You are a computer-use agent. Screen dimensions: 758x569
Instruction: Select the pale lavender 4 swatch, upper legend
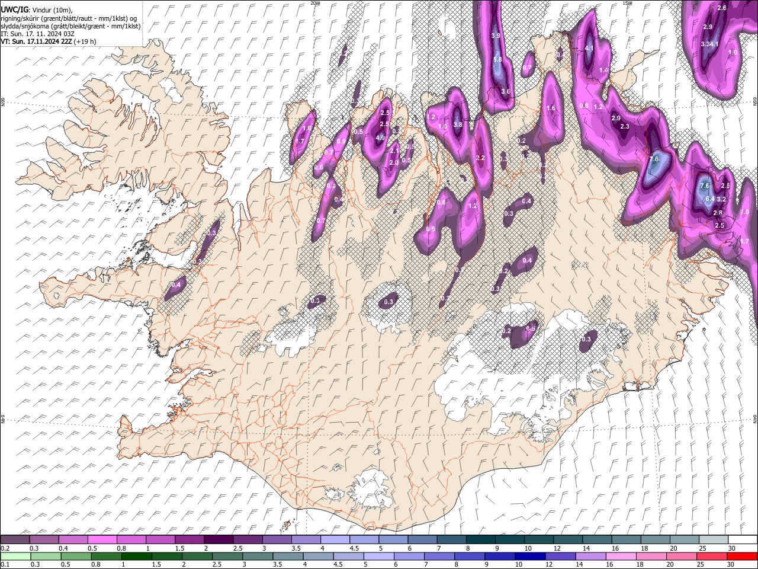point(335,540)
